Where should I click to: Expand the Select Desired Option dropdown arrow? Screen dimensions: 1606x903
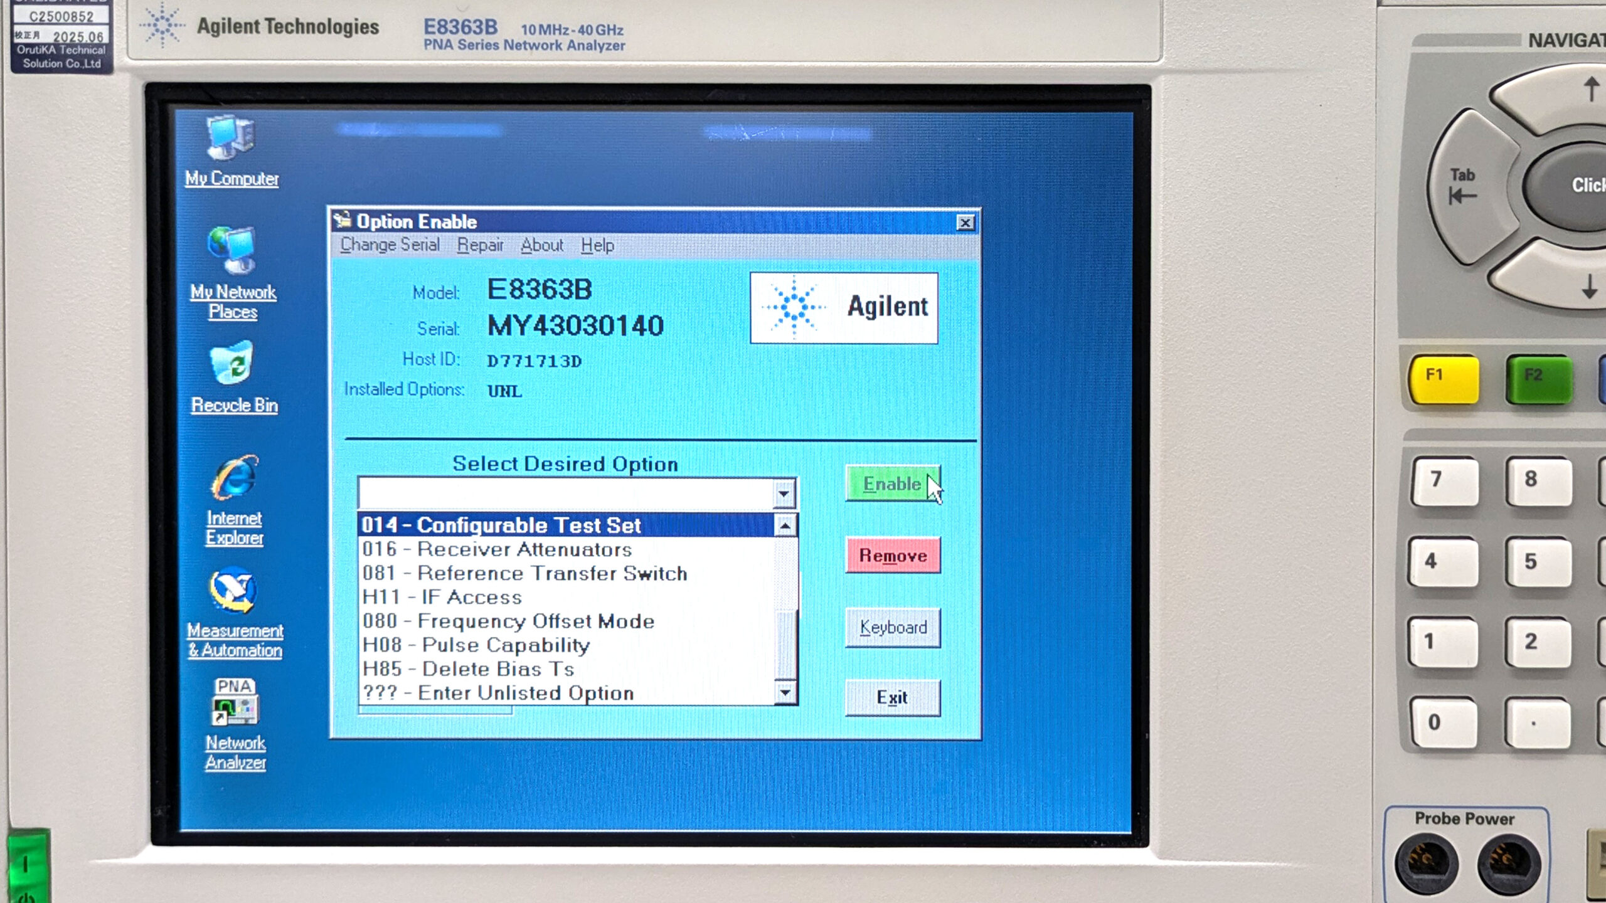pyautogui.click(x=784, y=494)
